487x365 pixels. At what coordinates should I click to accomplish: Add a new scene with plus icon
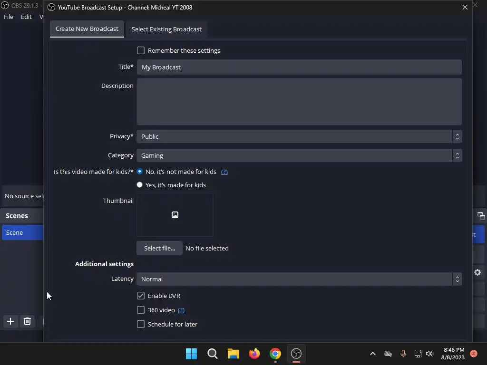(x=10, y=321)
